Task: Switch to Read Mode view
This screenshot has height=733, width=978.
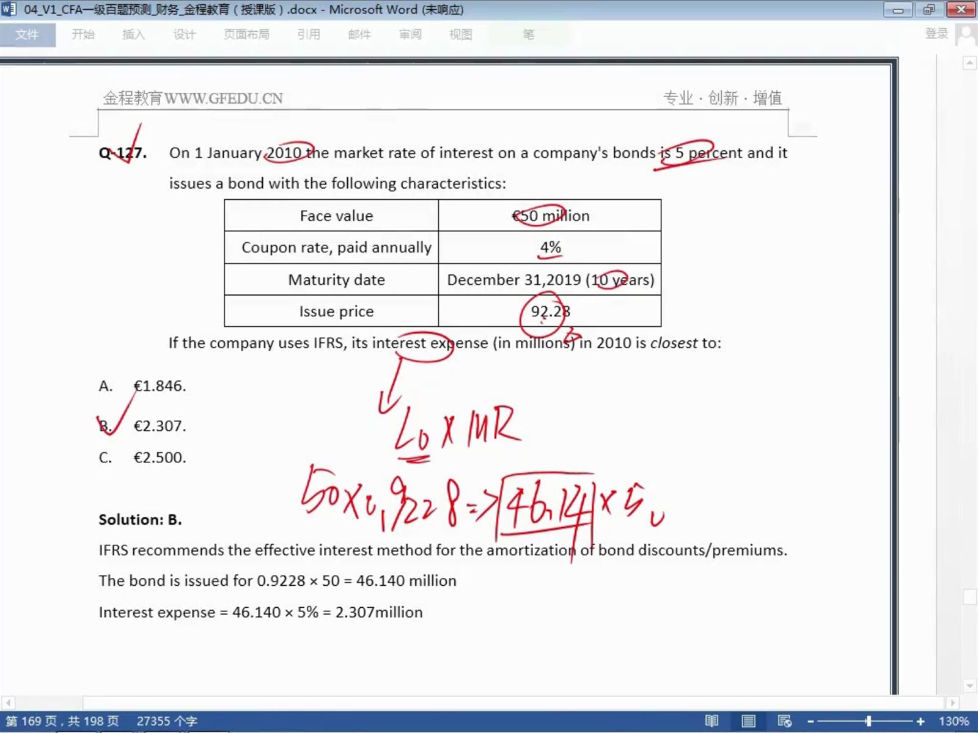Action: pyautogui.click(x=712, y=721)
